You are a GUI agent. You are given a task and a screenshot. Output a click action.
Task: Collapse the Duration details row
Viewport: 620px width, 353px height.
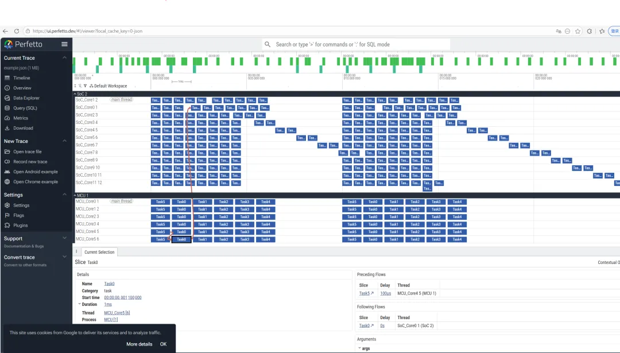click(79, 304)
